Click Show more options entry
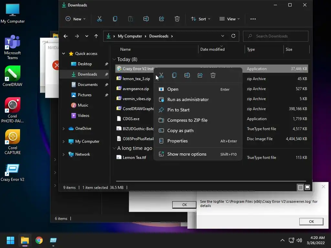This screenshot has height=248, width=331. [198, 154]
